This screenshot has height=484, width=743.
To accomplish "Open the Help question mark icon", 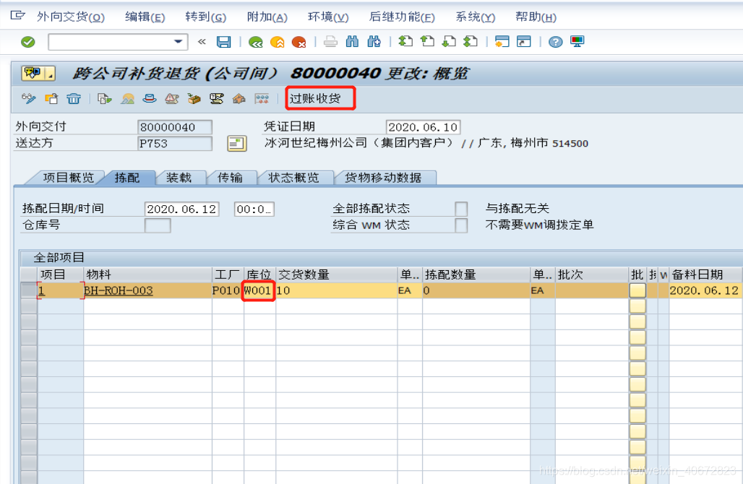I will click(x=555, y=42).
